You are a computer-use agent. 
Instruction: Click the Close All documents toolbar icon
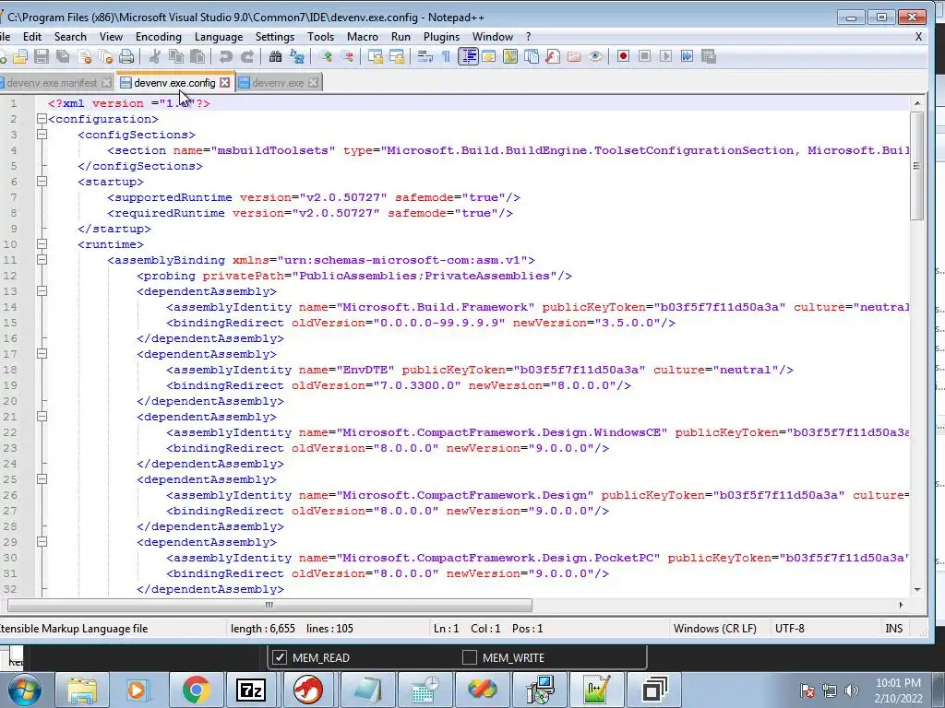point(105,56)
